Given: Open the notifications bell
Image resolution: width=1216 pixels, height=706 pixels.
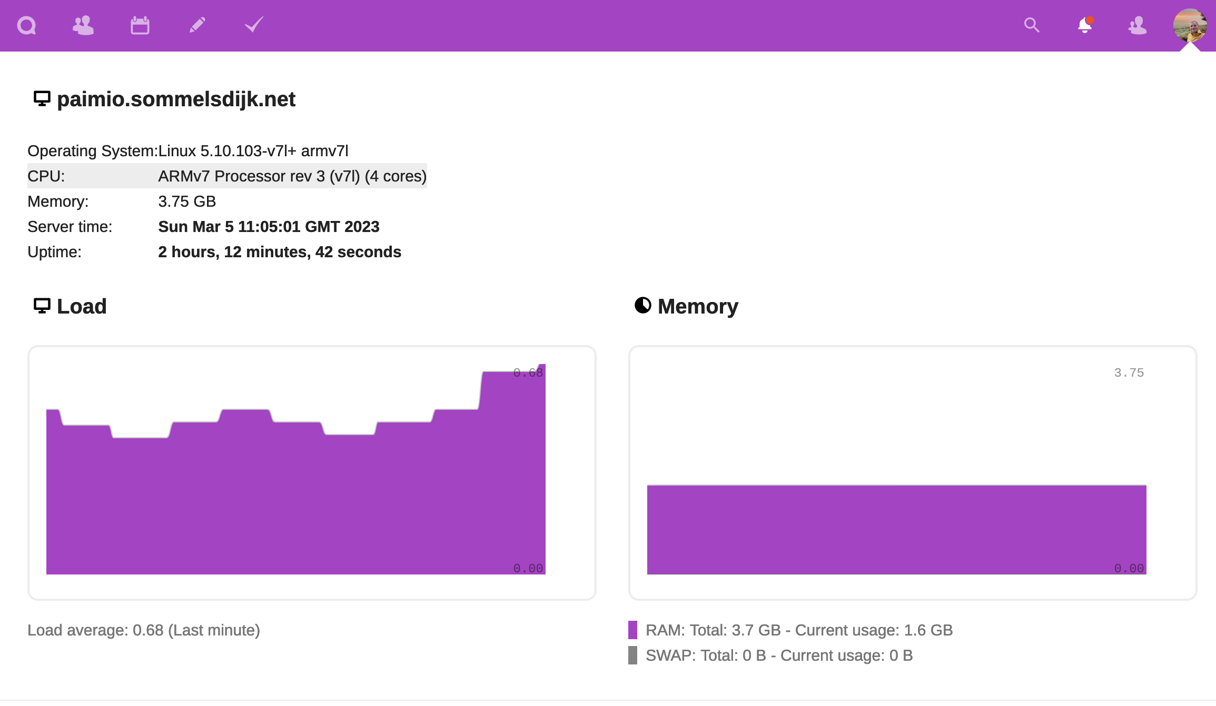Looking at the screenshot, I should click(1084, 25).
